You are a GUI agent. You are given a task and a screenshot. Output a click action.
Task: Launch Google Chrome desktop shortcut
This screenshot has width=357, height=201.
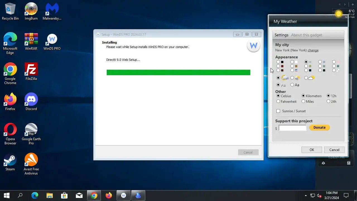click(x=10, y=73)
